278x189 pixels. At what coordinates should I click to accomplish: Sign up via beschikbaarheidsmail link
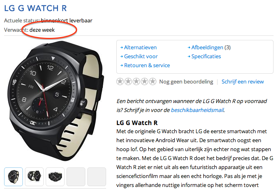[197, 110]
